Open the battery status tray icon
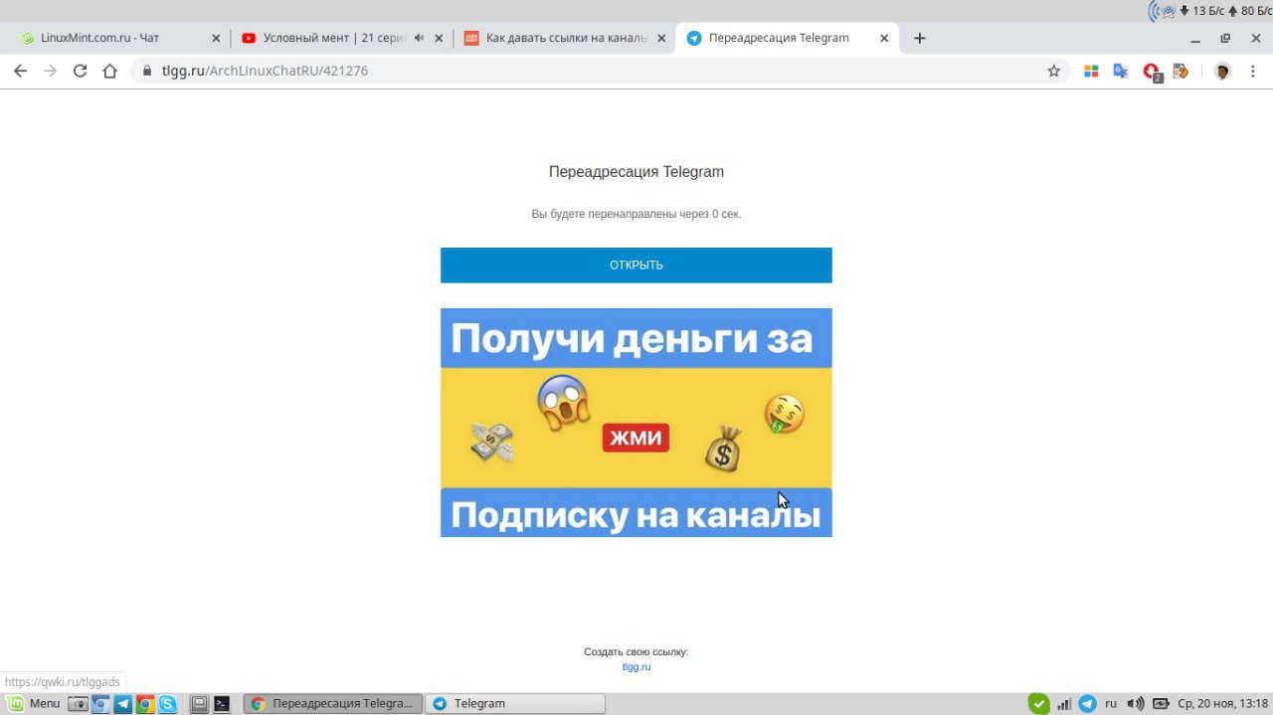Image resolution: width=1273 pixels, height=715 pixels. [1160, 704]
